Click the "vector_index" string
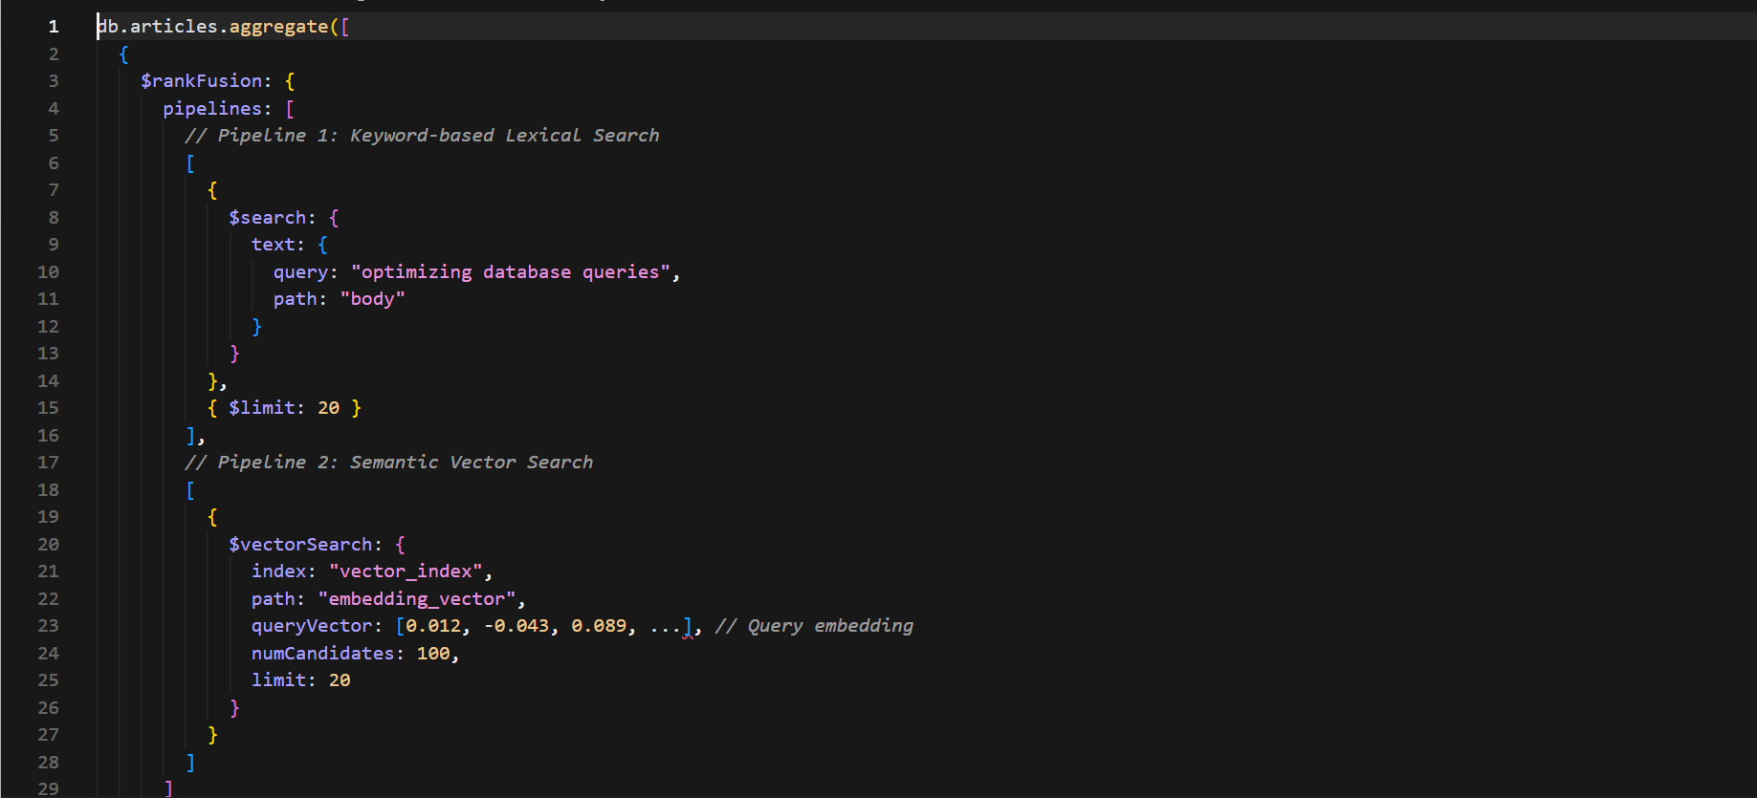1757x798 pixels. [406, 572]
